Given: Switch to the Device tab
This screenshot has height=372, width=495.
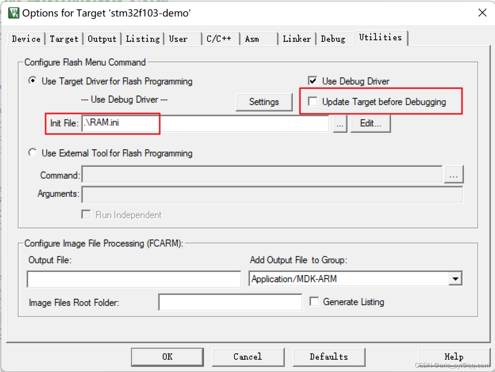Looking at the screenshot, I should click(26, 39).
